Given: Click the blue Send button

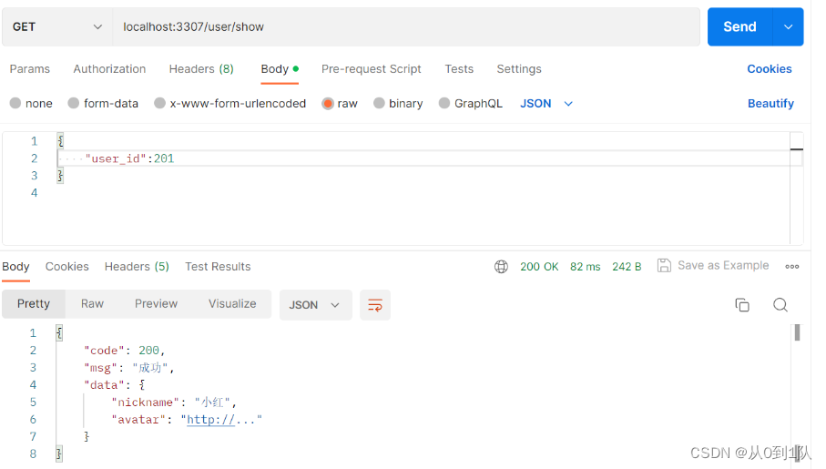Looking at the screenshot, I should (739, 27).
